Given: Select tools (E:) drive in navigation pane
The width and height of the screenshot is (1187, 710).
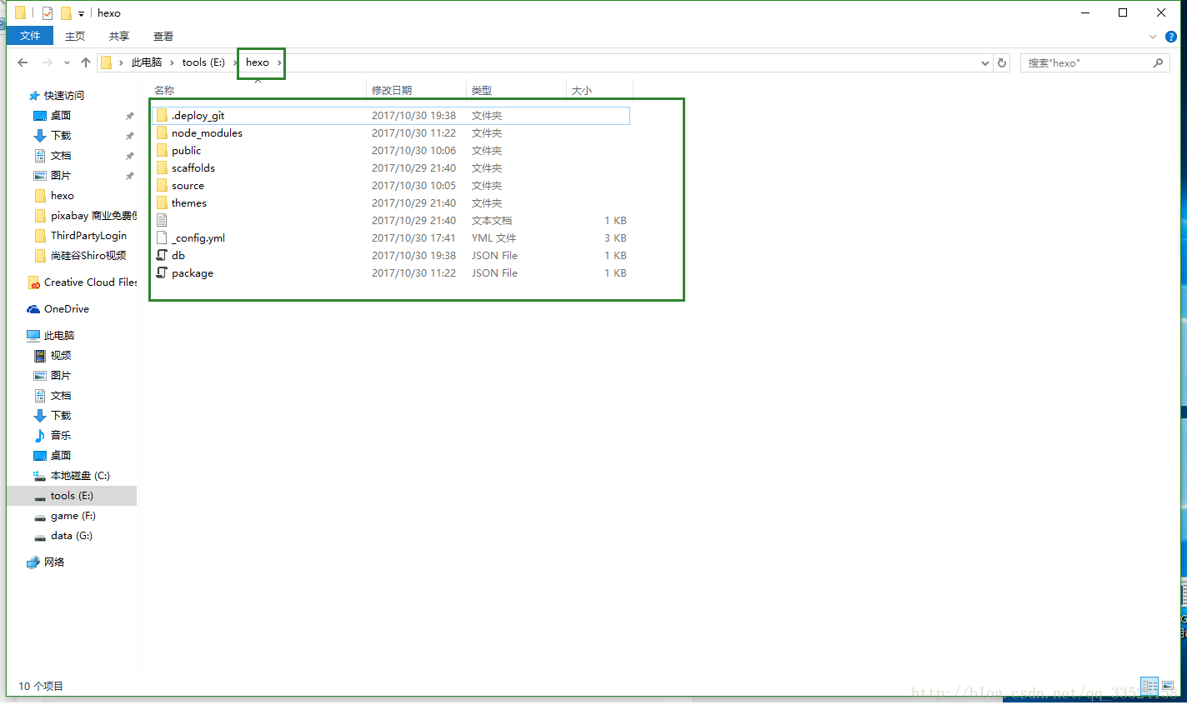Looking at the screenshot, I should point(72,496).
